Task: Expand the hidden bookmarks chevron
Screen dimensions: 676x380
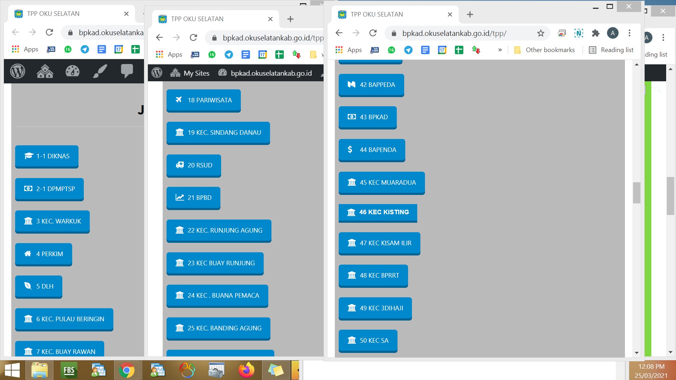Action: pyautogui.click(x=500, y=50)
